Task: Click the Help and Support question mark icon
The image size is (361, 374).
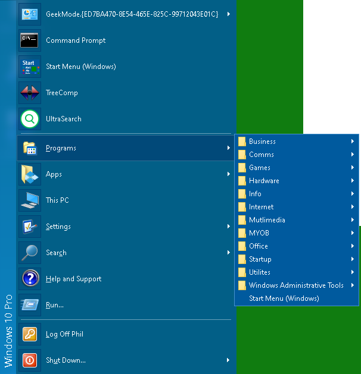Action: (x=30, y=278)
